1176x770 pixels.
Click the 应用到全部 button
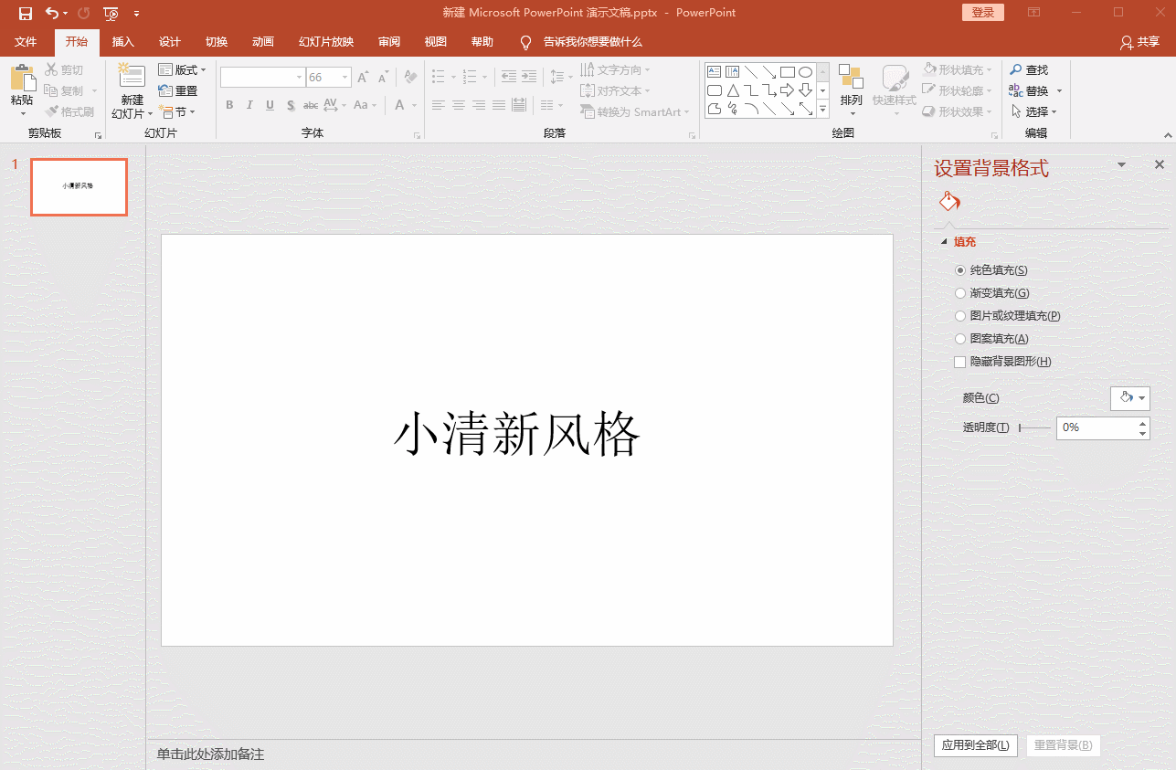pyautogui.click(x=974, y=745)
